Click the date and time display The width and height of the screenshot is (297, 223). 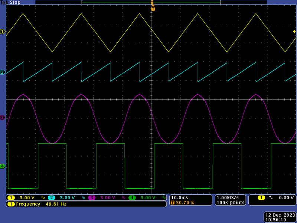(280, 217)
